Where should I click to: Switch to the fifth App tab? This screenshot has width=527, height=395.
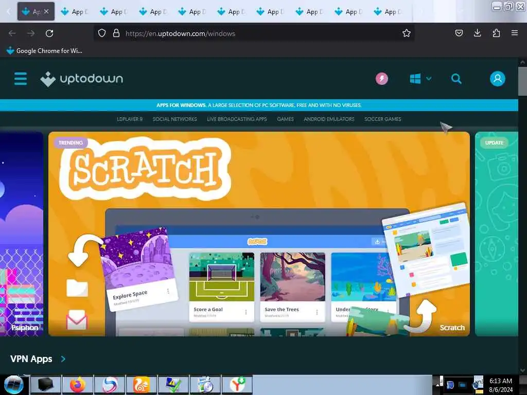192,12
